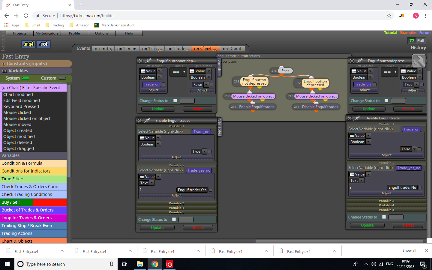The image size is (432, 270).
Task: Select the Enable Engulf trades node 211
Action: (x=253, y=107)
